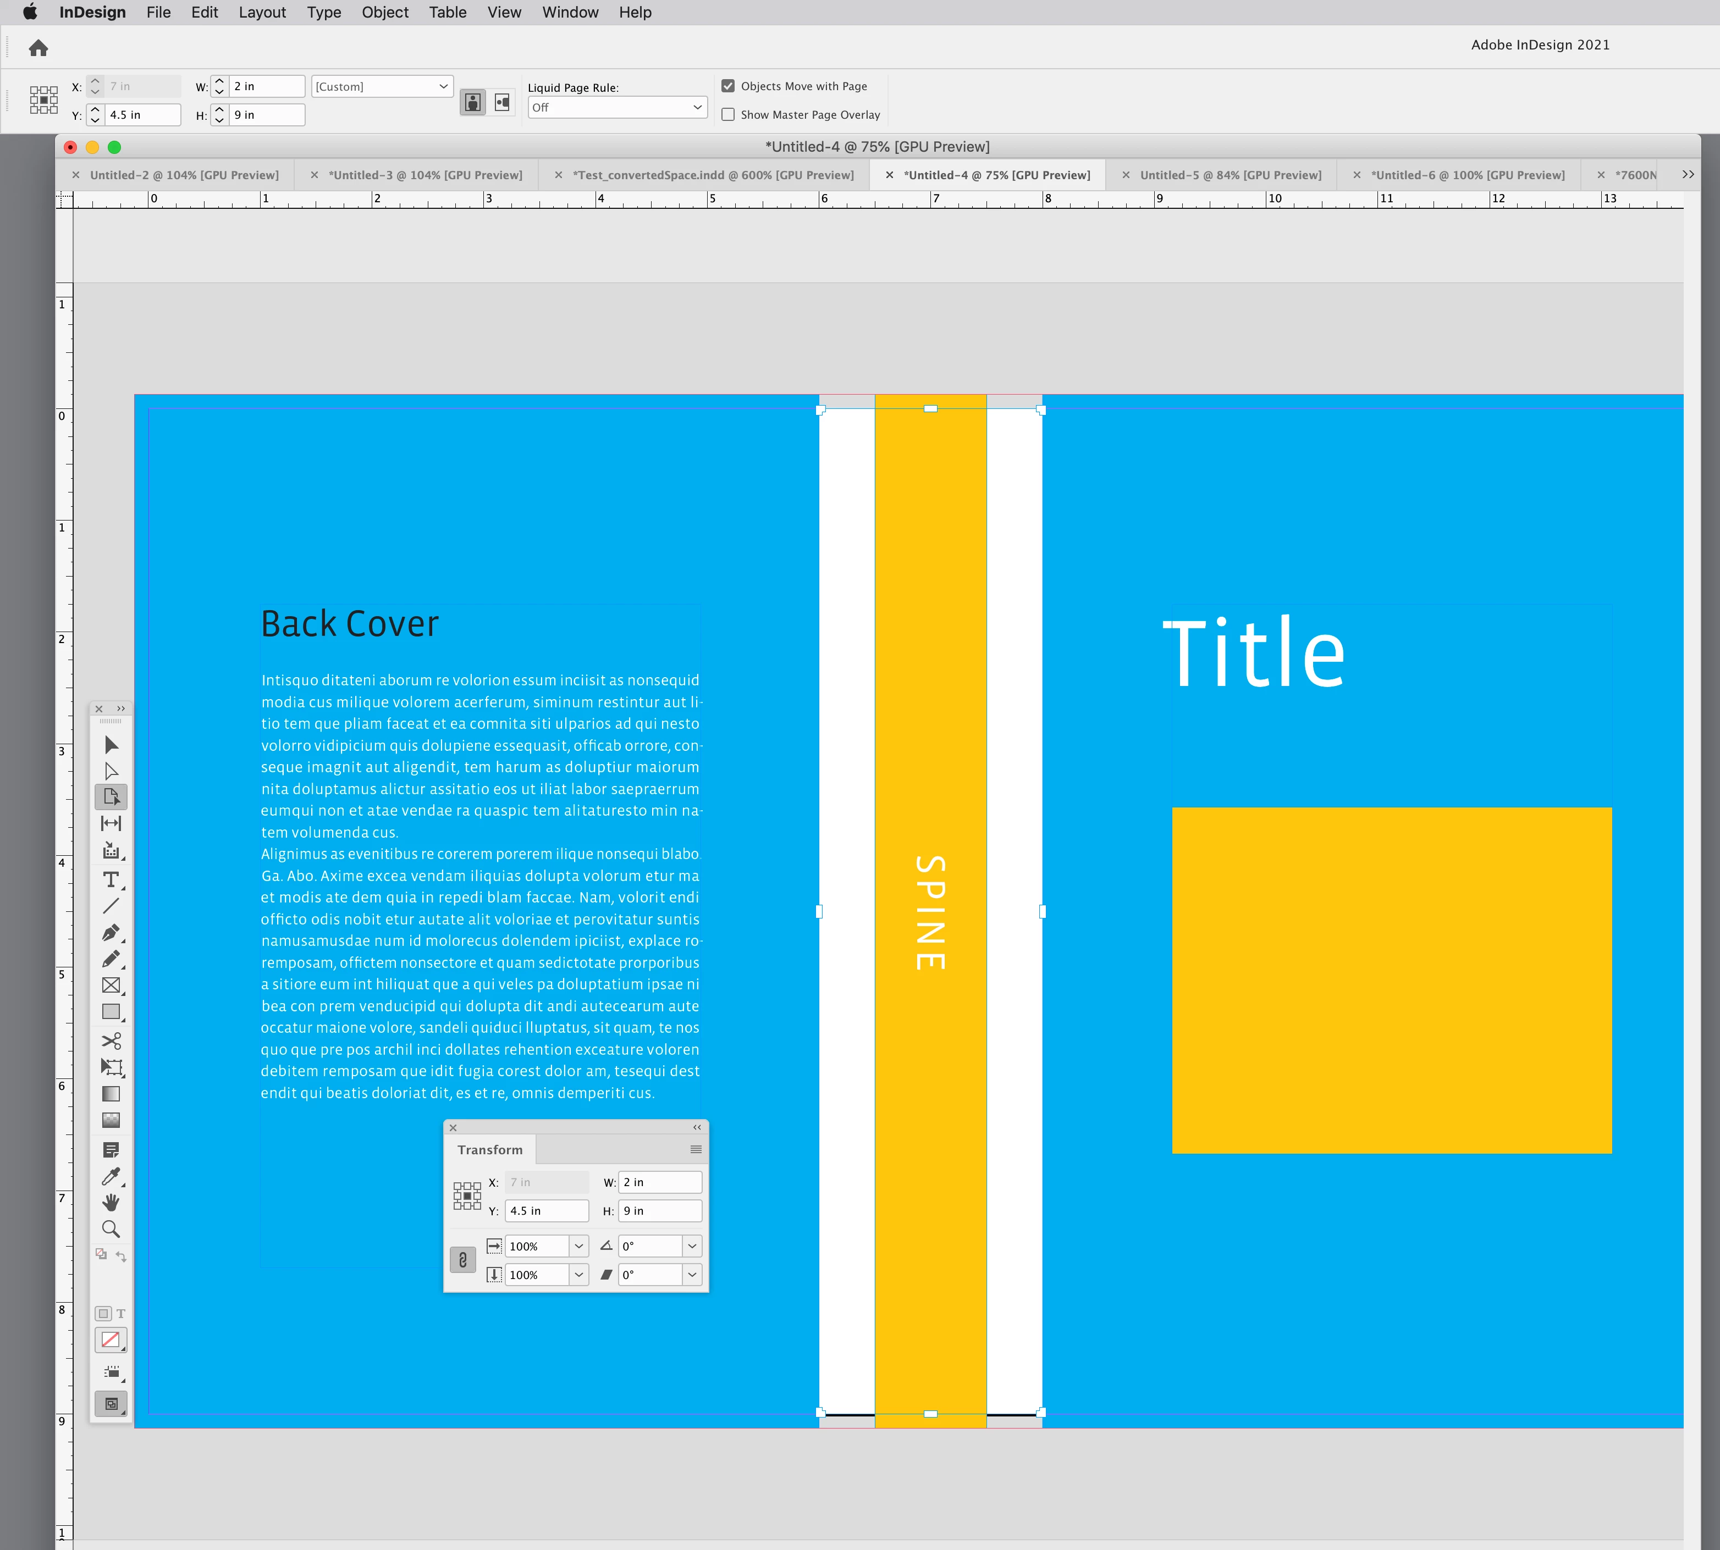The height and width of the screenshot is (1550, 1720).
Task: Select the Pen tool
Action: click(111, 933)
